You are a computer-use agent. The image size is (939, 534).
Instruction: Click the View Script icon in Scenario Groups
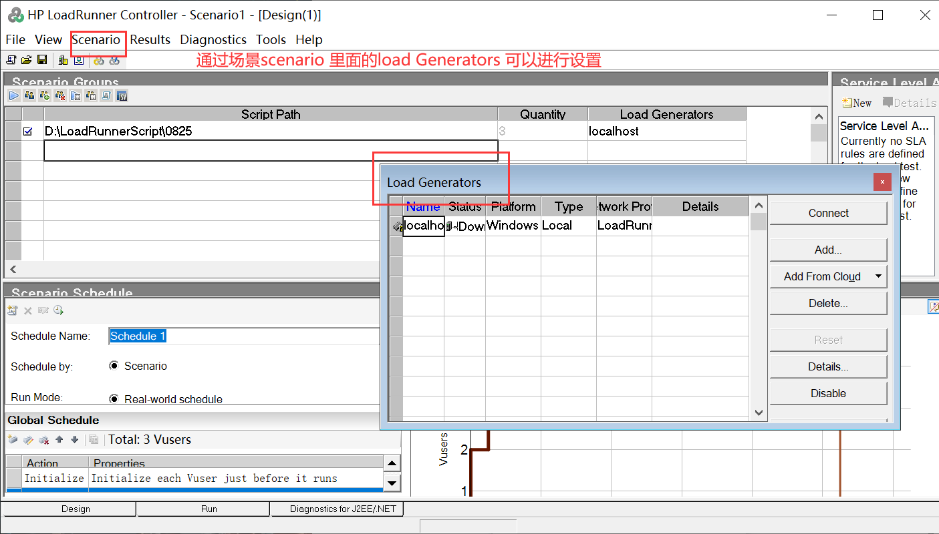point(106,95)
